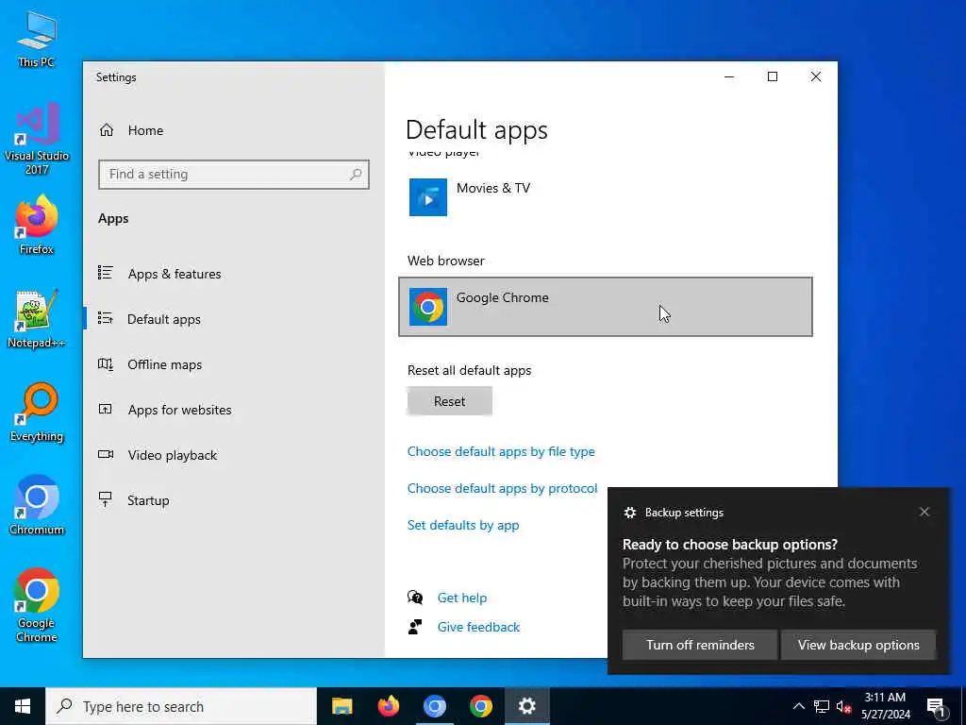The height and width of the screenshot is (725, 966).
Task: Launch Chromium from the desktop shortcut
Action: click(37, 505)
